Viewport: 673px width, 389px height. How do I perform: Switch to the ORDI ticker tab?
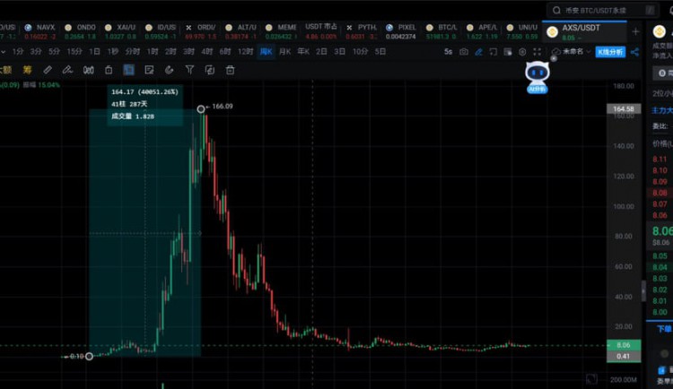coord(201,31)
